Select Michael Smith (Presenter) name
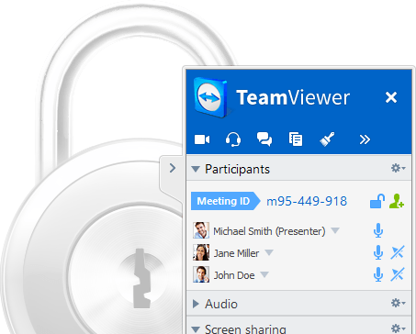This screenshot has height=334, width=416. pos(269,231)
